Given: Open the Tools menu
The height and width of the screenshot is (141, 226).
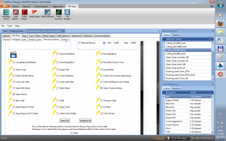Looking at the screenshot, I should [10, 26].
